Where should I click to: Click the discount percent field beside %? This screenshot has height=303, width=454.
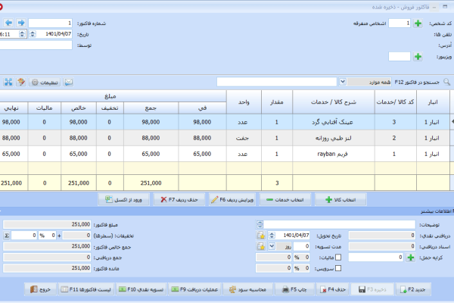click(x=51, y=236)
